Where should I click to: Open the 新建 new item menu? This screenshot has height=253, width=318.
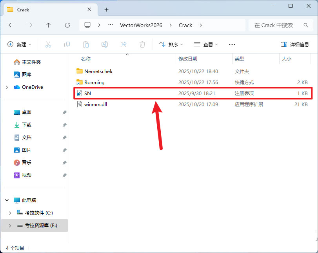click(x=19, y=44)
